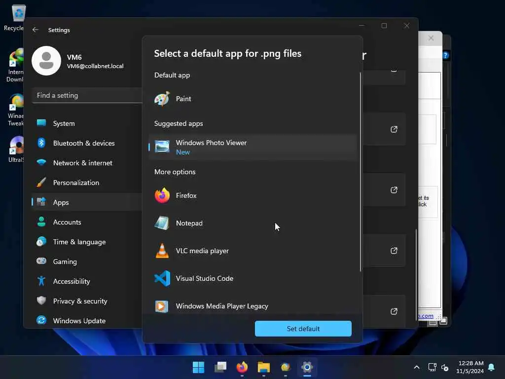
Task: Open the clock showing 12:28 AM
Action: click(470, 367)
